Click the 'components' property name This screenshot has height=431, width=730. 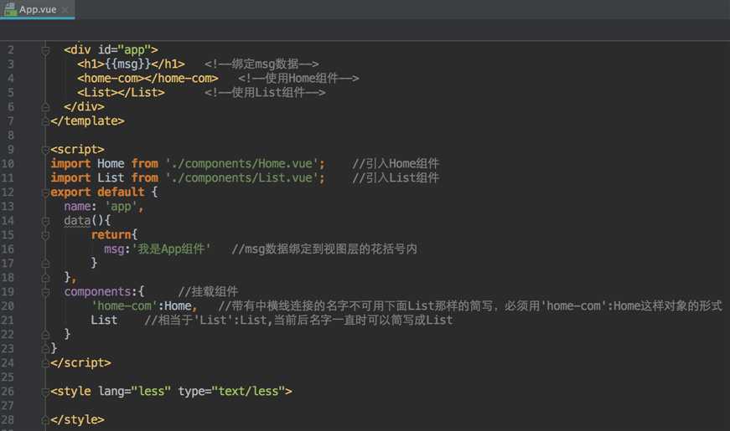[x=98, y=292]
